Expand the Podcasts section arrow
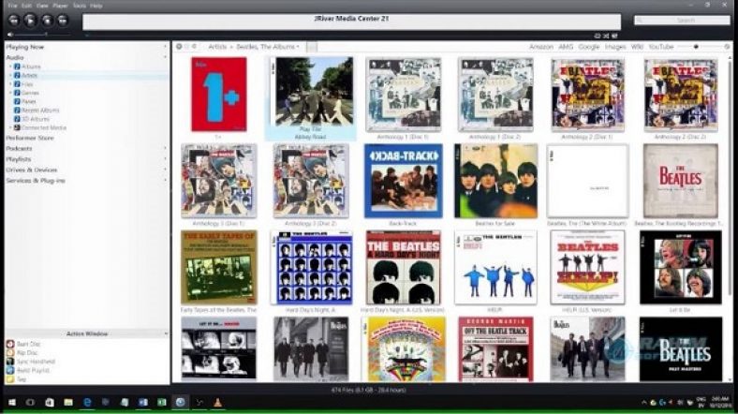This screenshot has width=738, height=414. pos(165,148)
